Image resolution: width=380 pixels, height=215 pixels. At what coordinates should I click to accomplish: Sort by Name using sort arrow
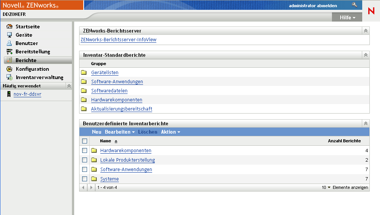tap(116, 141)
